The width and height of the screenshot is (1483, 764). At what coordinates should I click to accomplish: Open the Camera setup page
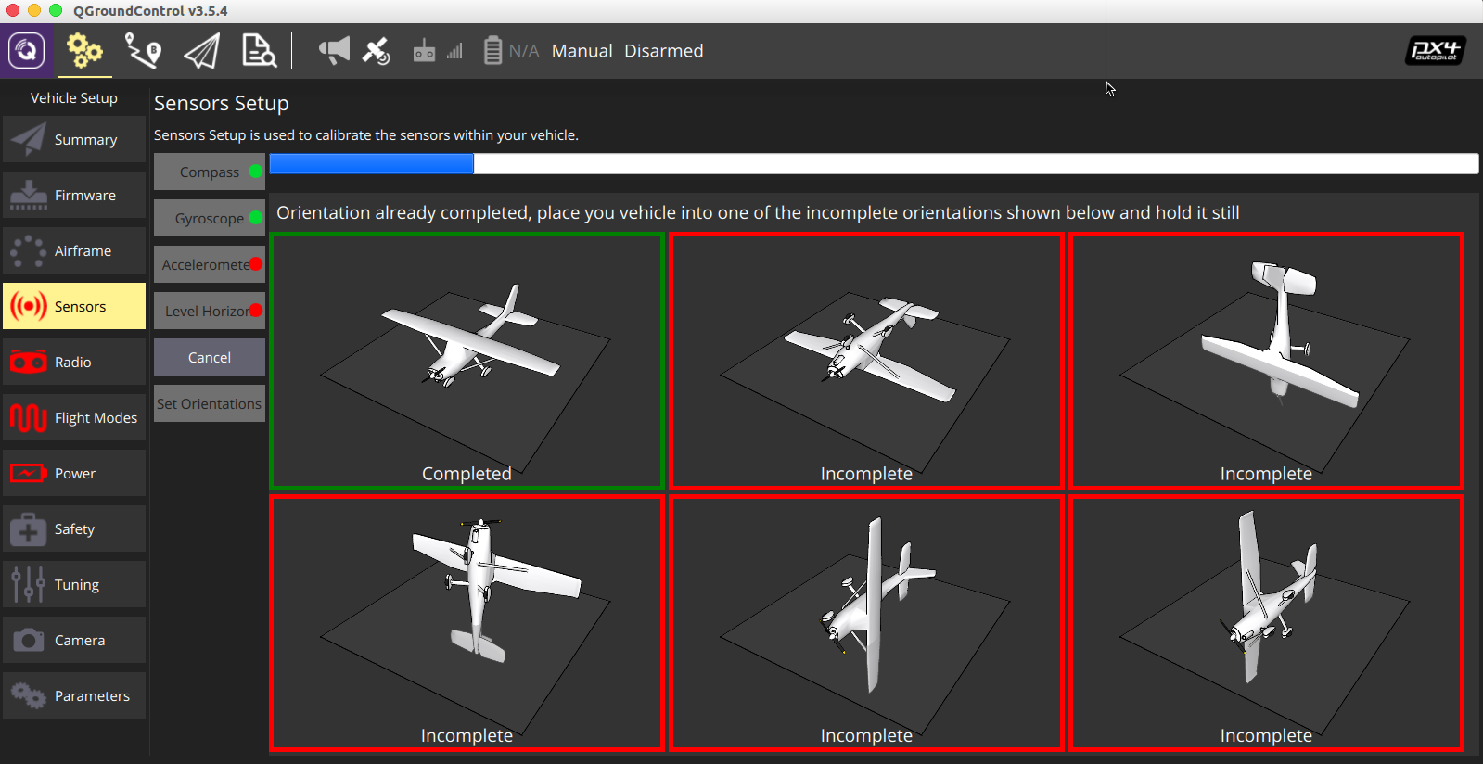(x=74, y=640)
